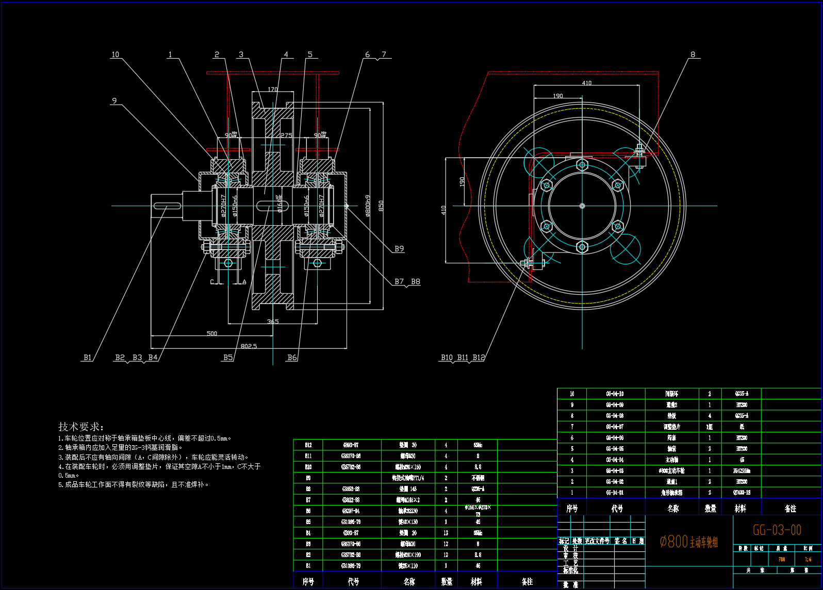Screen dimensions: 823x590
Task: Click the 410 horizontal dimension above wheel
Action: (587, 83)
